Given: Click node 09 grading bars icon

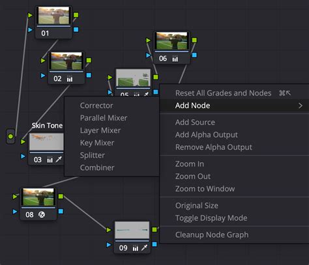Looking at the screenshot, I should click(x=136, y=248).
